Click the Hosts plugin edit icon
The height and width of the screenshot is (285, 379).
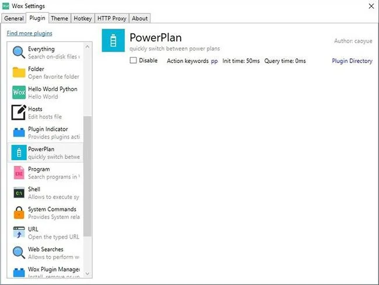[19, 112]
